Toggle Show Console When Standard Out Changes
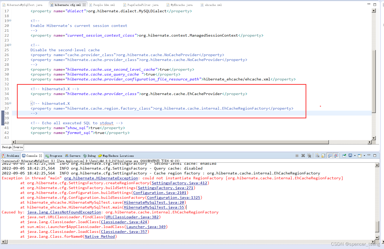384x249 pixels. [x=330, y=155]
